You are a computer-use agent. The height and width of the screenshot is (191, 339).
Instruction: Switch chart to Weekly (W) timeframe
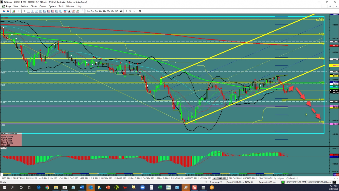click(x=130, y=11)
